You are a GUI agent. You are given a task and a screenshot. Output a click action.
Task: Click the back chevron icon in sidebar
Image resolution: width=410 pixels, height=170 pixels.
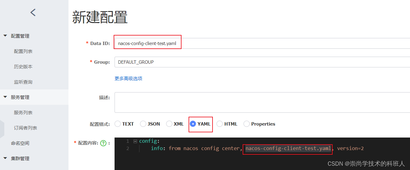coord(33,13)
